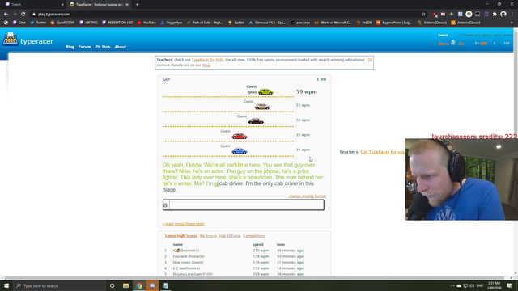Open the Forum menu item

[84, 47]
